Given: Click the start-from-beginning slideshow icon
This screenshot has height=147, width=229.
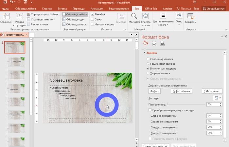Looking at the screenshot, I should [26, 2].
